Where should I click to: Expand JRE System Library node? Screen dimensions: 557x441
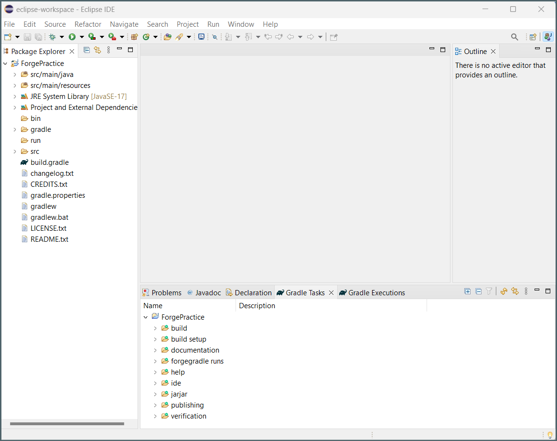[x=15, y=97]
